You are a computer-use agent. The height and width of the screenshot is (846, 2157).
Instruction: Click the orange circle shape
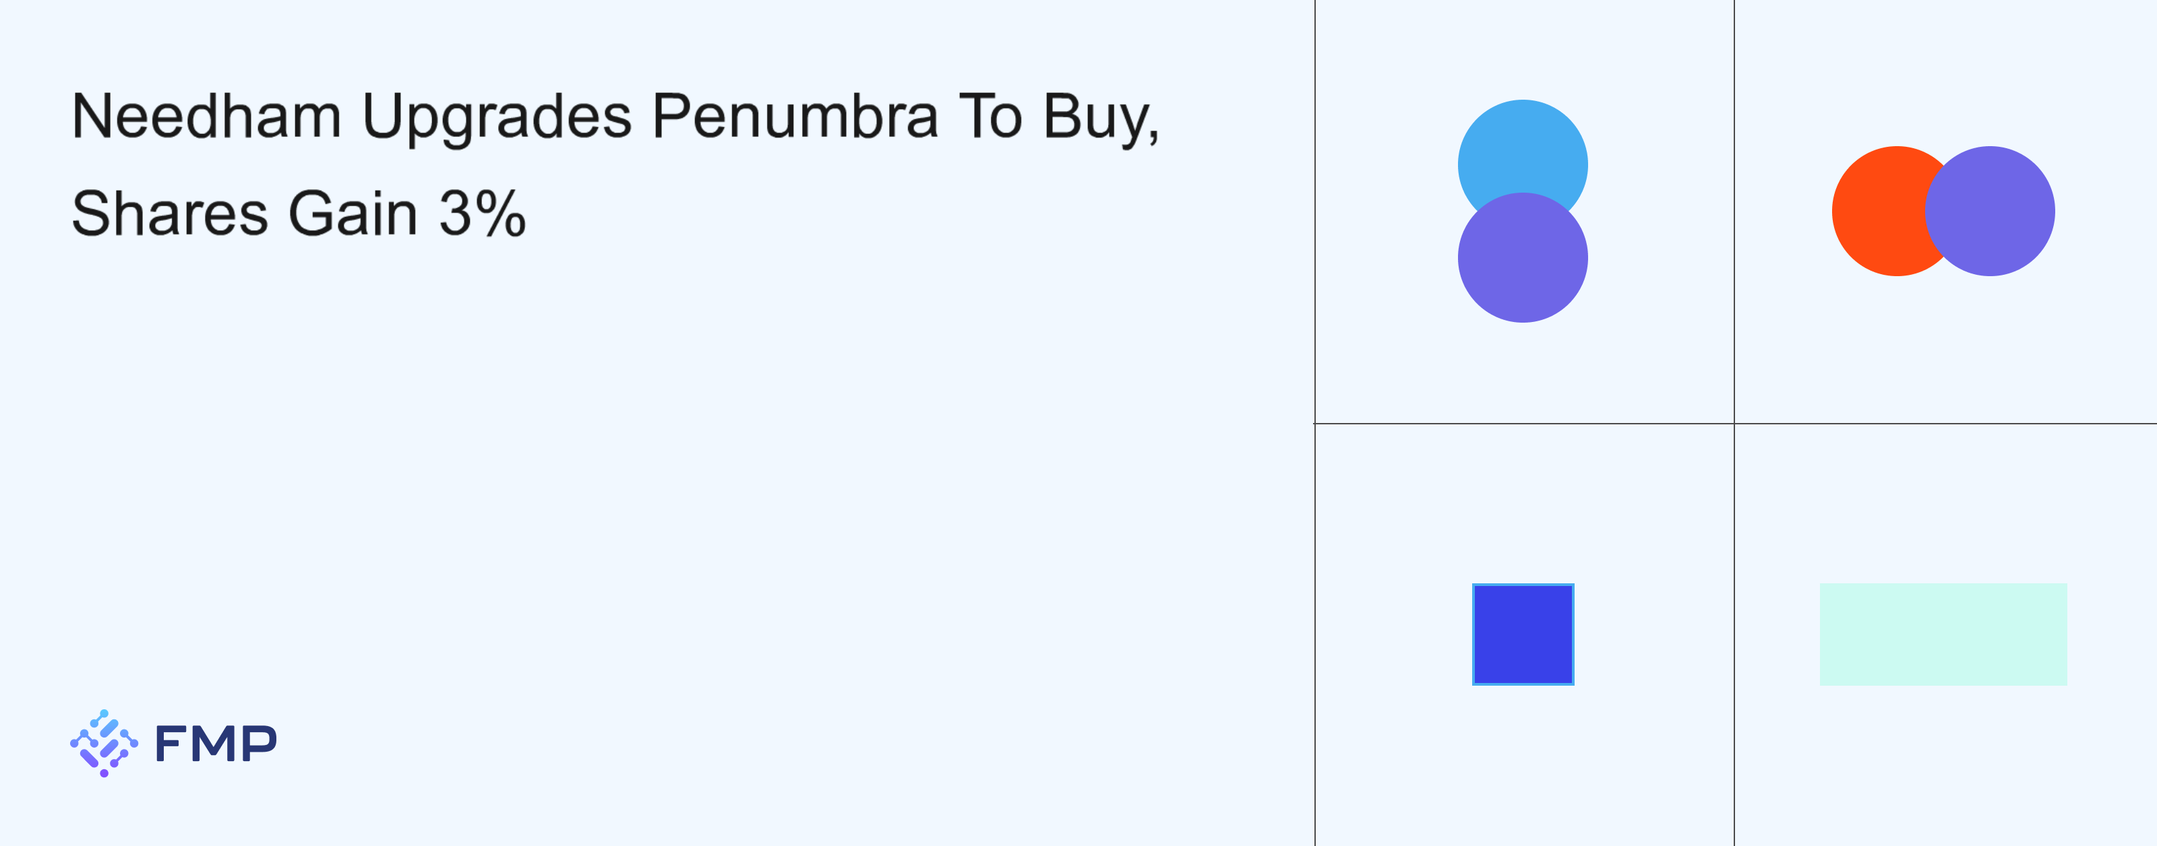point(1876,211)
